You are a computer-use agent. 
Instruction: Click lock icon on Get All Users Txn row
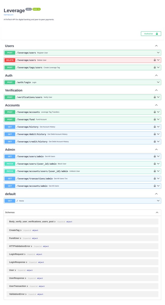click(154, 178)
